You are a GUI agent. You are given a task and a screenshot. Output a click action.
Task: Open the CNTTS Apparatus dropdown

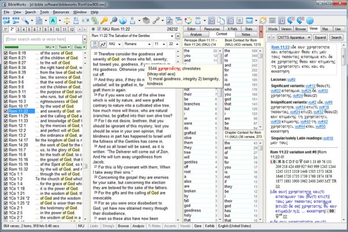285,37
